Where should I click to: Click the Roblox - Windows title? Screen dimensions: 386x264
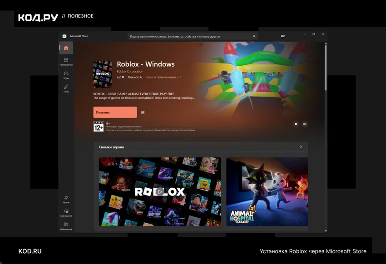click(x=146, y=64)
